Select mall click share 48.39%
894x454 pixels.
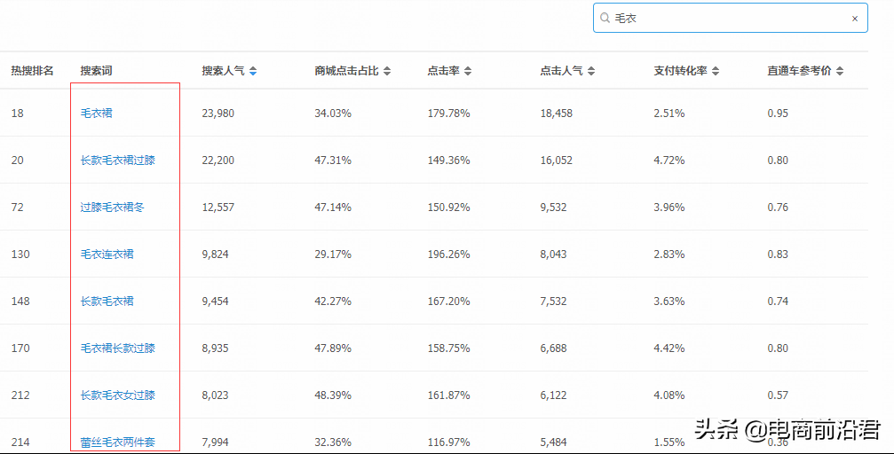coord(333,395)
